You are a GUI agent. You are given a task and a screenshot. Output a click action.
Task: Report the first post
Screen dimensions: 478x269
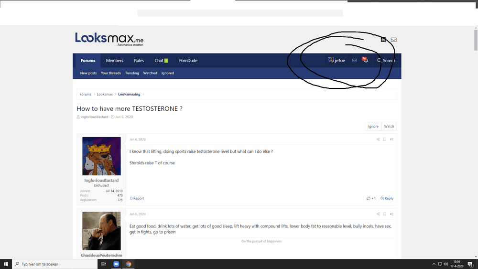(x=137, y=198)
